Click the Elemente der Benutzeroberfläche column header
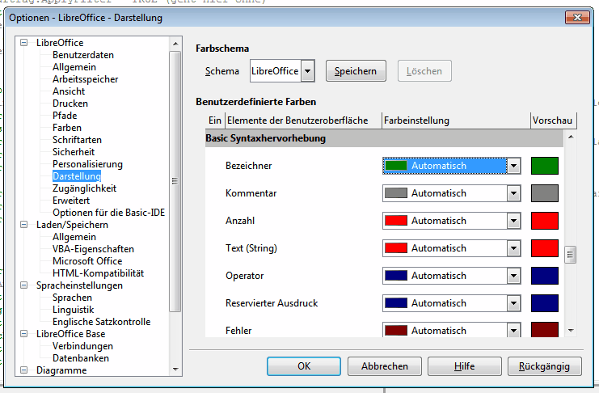 tap(304, 120)
